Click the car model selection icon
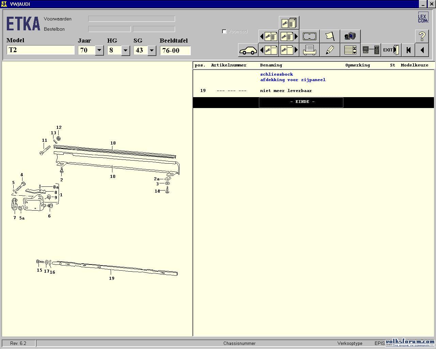The image size is (436, 349). point(248,50)
